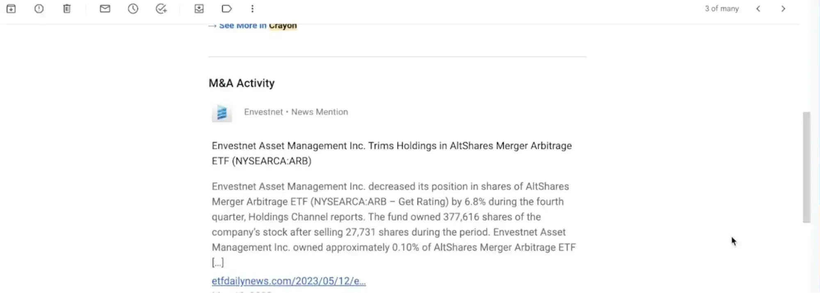Viewport: 820px width, 293px height.
Task: Mark the email as unread
Action: tap(105, 9)
